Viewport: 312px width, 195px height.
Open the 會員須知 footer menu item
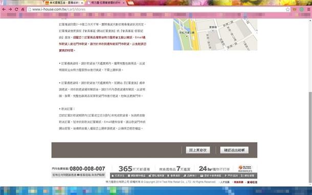tap(174, 176)
